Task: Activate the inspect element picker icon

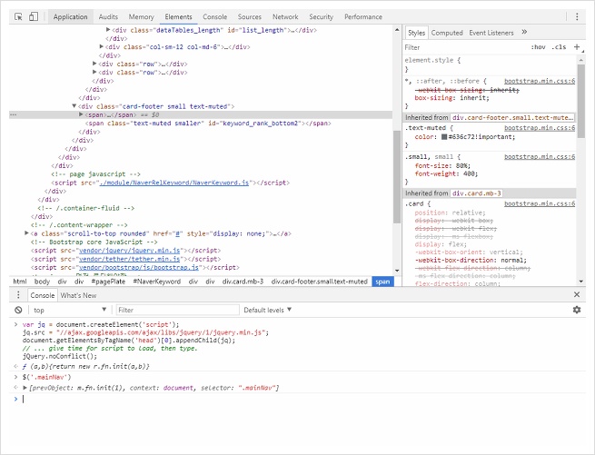Action: pyautogui.click(x=18, y=16)
